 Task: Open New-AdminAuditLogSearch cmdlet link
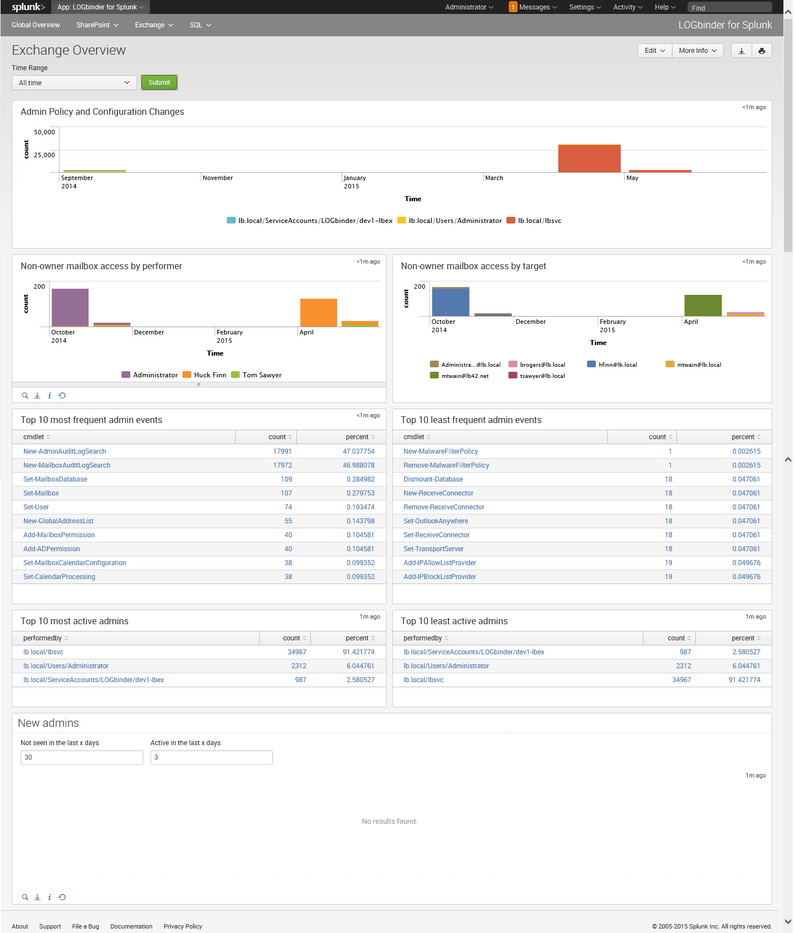65,451
